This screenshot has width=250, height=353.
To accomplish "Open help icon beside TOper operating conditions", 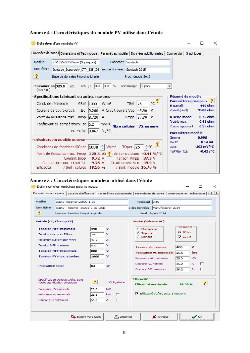I will click(157, 144).
